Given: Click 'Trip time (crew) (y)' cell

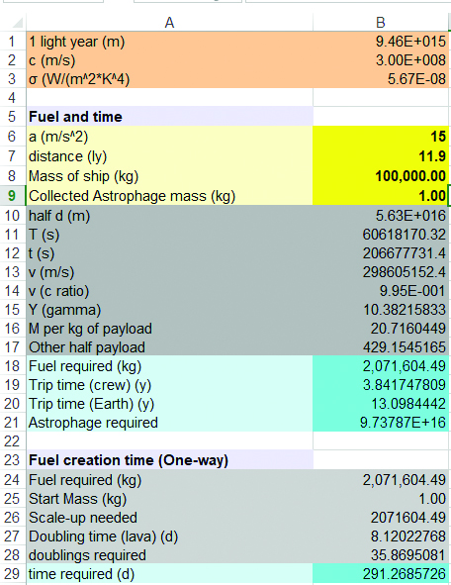Looking at the screenshot, I should coord(169,385).
